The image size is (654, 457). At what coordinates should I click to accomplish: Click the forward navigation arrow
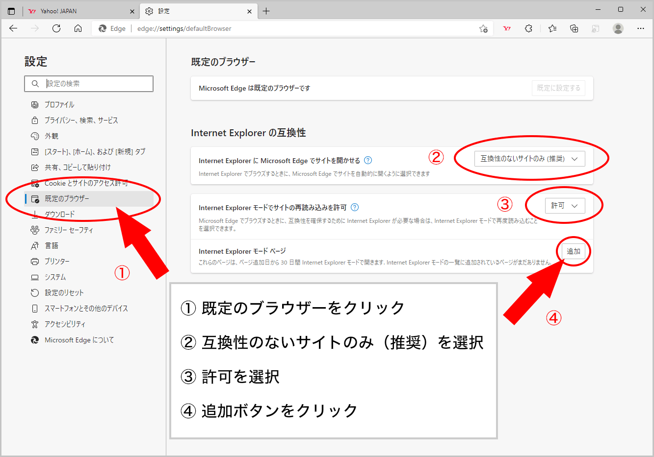[35, 28]
